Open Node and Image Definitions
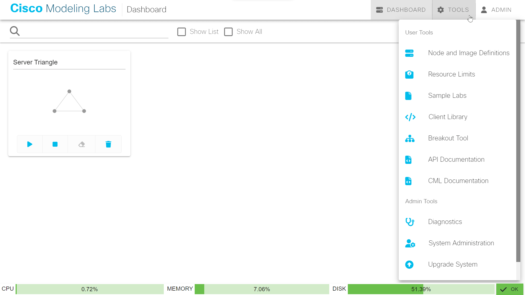The image size is (525, 295). click(x=469, y=53)
